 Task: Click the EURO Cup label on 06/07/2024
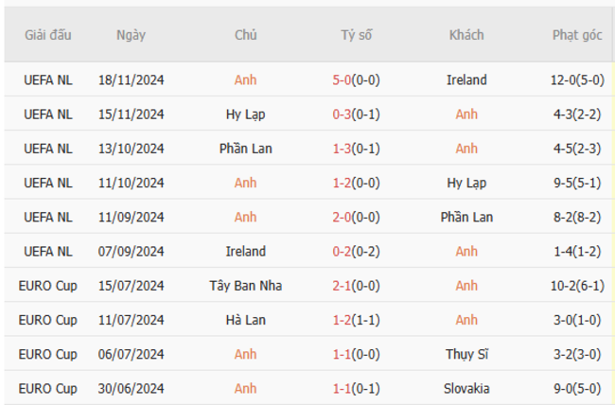pyautogui.click(x=48, y=355)
